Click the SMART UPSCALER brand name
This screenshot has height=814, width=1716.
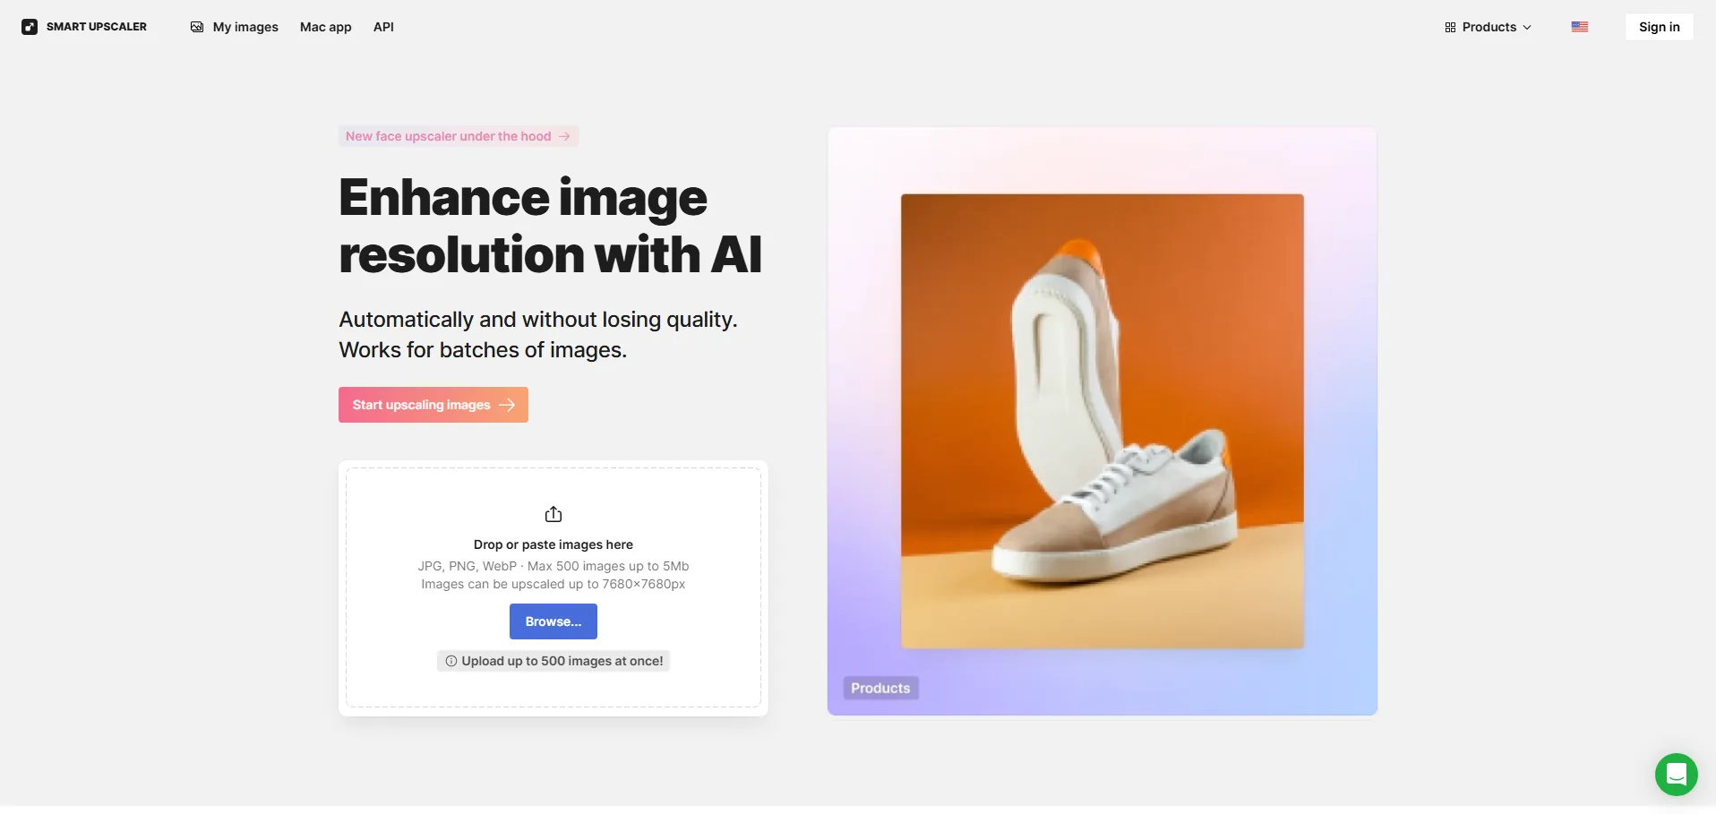(x=97, y=27)
